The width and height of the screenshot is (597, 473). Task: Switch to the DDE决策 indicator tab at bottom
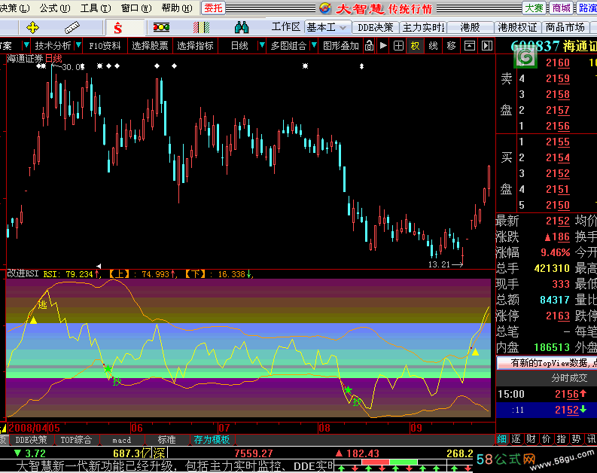coord(31,440)
